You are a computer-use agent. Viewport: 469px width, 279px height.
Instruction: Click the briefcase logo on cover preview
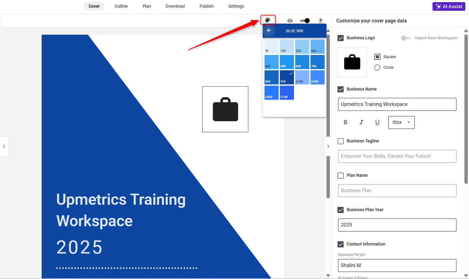[x=225, y=109]
